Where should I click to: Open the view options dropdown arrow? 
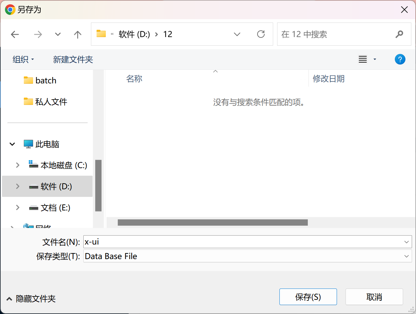click(375, 60)
